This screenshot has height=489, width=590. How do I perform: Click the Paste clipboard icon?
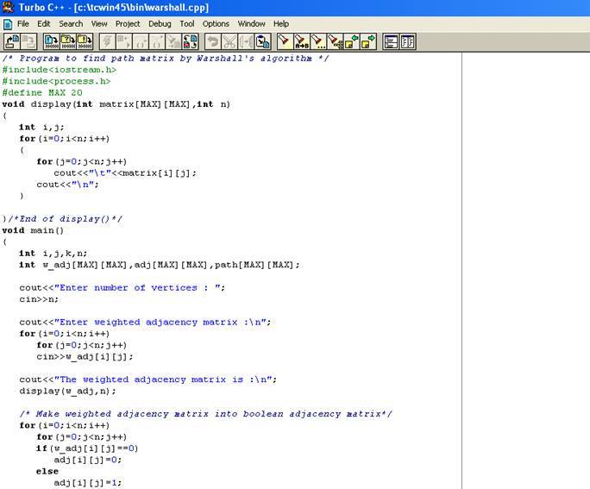(x=262, y=41)
